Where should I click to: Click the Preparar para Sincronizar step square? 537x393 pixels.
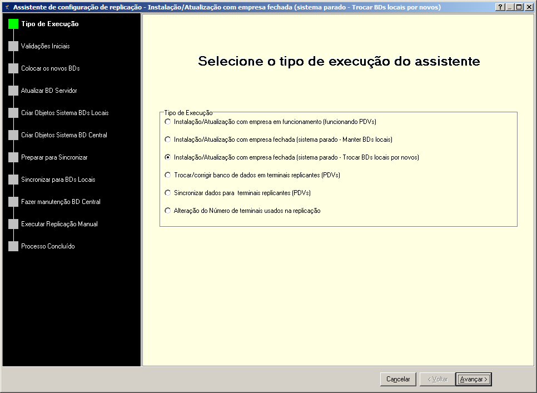coord(13,157)
